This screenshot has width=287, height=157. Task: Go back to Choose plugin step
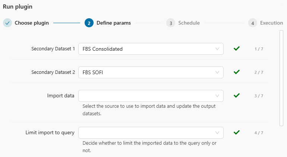(x=32, y=23)
